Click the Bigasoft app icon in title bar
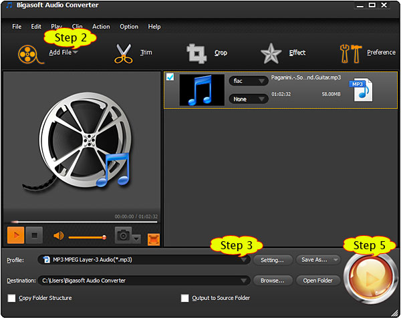This screenshot has height=318, width=401. click(x=9, y=5)
